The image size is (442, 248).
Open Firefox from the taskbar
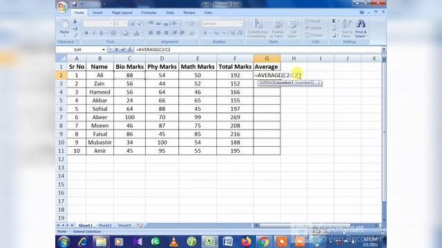coord(246,242)
